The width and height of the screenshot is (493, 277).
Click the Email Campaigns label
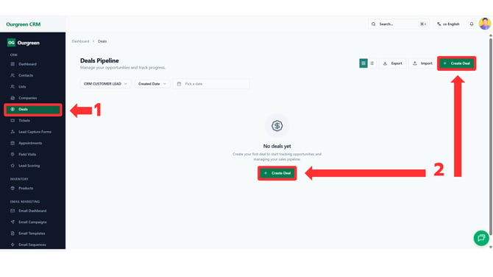(x=32, y=222)
